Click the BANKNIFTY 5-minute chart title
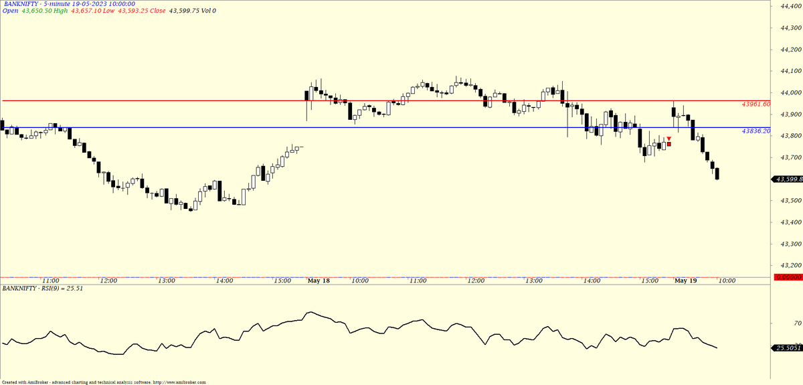 [x=70, y=3]
